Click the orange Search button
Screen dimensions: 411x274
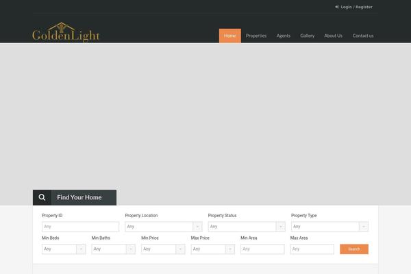point(354,249)
